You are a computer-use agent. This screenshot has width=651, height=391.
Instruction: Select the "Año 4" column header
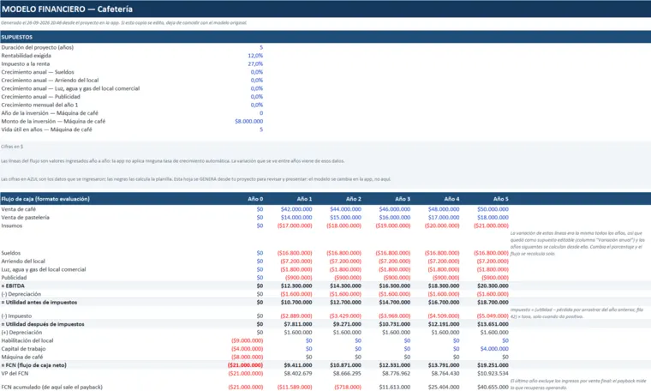point(451,199)
